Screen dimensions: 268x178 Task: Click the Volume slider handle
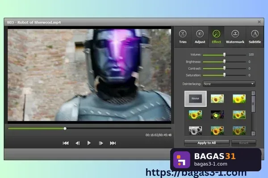point(224,54)
